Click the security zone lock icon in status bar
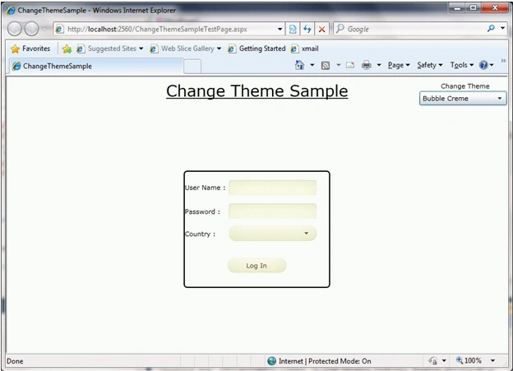The width and height of the screenshot is (513, 371). (432, 361)
